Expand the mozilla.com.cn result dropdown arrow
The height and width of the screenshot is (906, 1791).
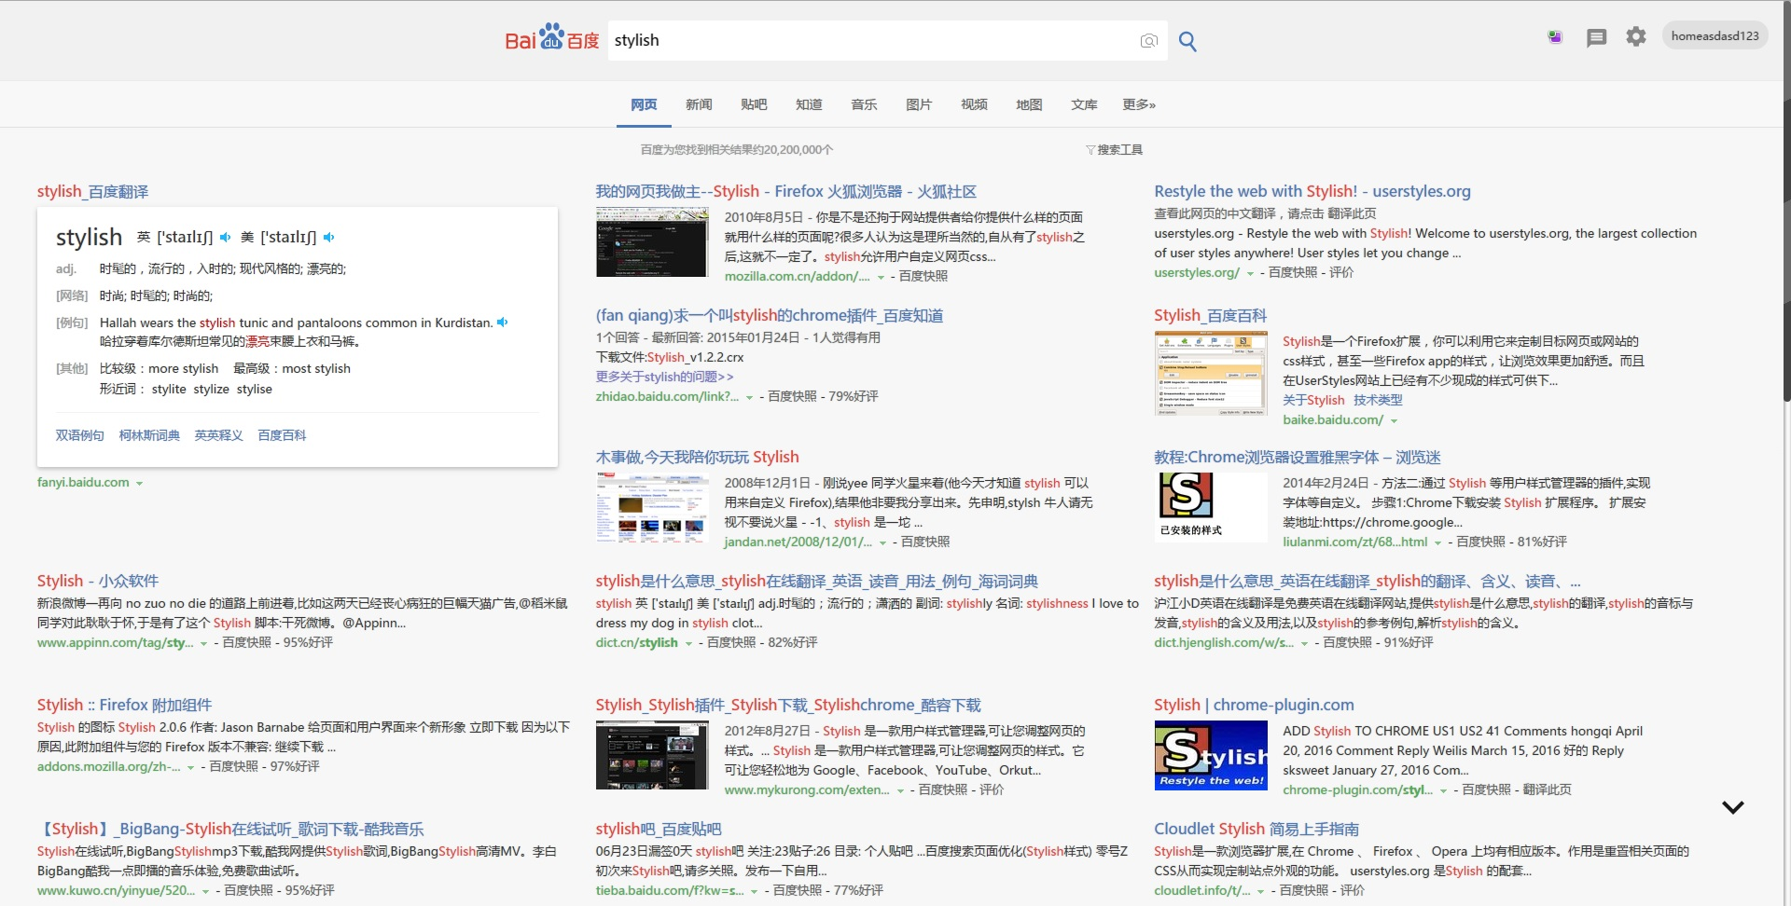point(881,278)
